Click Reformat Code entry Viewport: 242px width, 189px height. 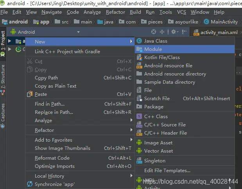tap(80, 158)
